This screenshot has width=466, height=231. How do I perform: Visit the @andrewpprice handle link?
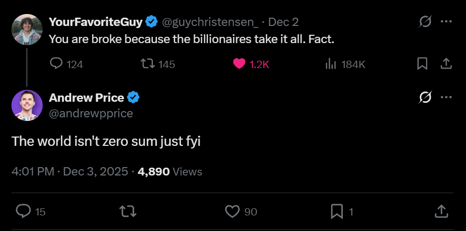point(90,113)
